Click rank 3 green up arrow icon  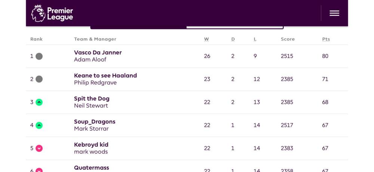point(39,102)
